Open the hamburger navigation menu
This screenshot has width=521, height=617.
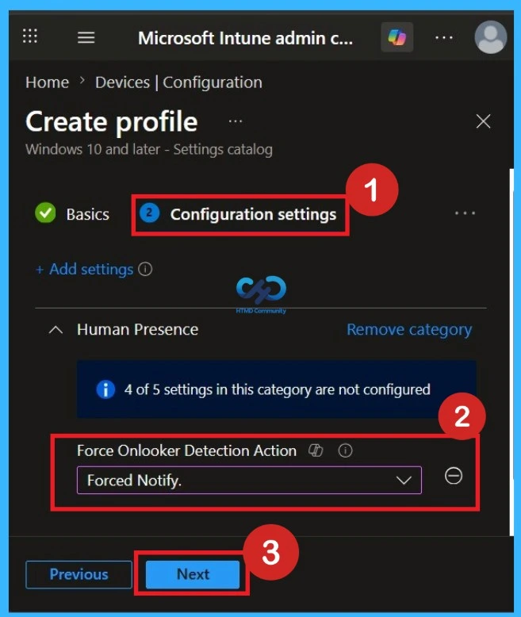(x=86, y=38)
